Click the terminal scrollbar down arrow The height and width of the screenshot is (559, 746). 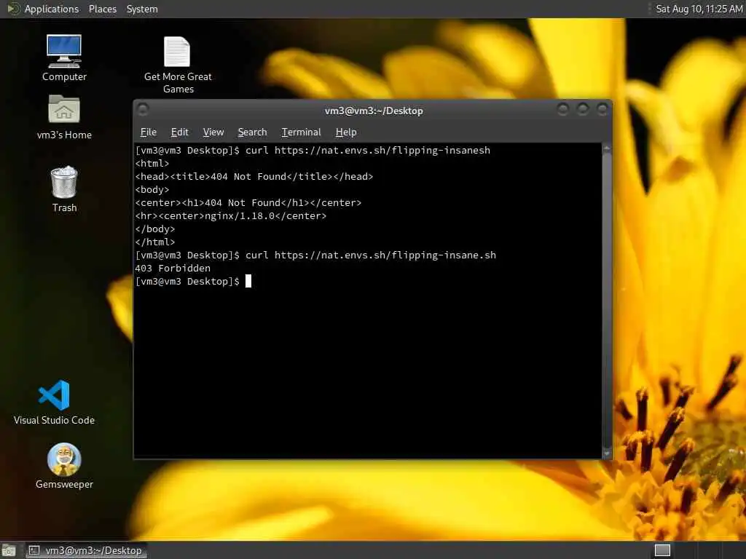[x=607, y=453]
